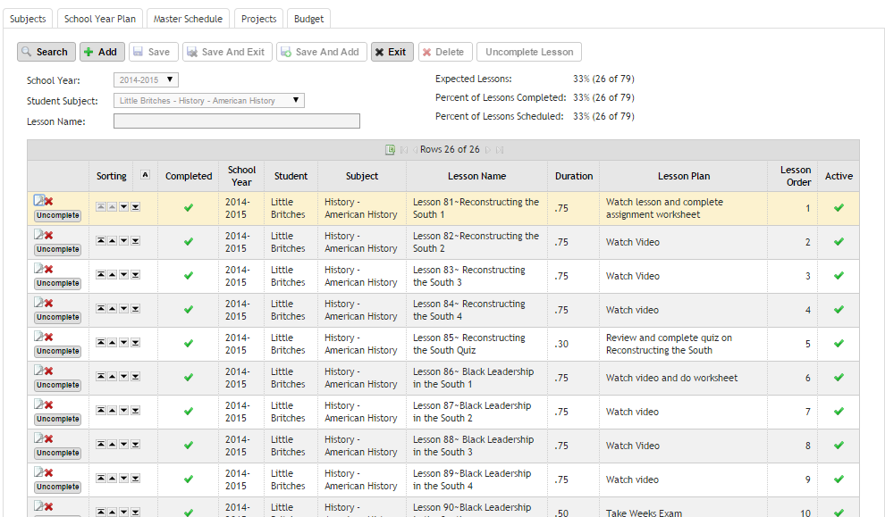885x517 pixels.
Task: Click the red delete X for Lesson 81
Action: pos(49,201)
